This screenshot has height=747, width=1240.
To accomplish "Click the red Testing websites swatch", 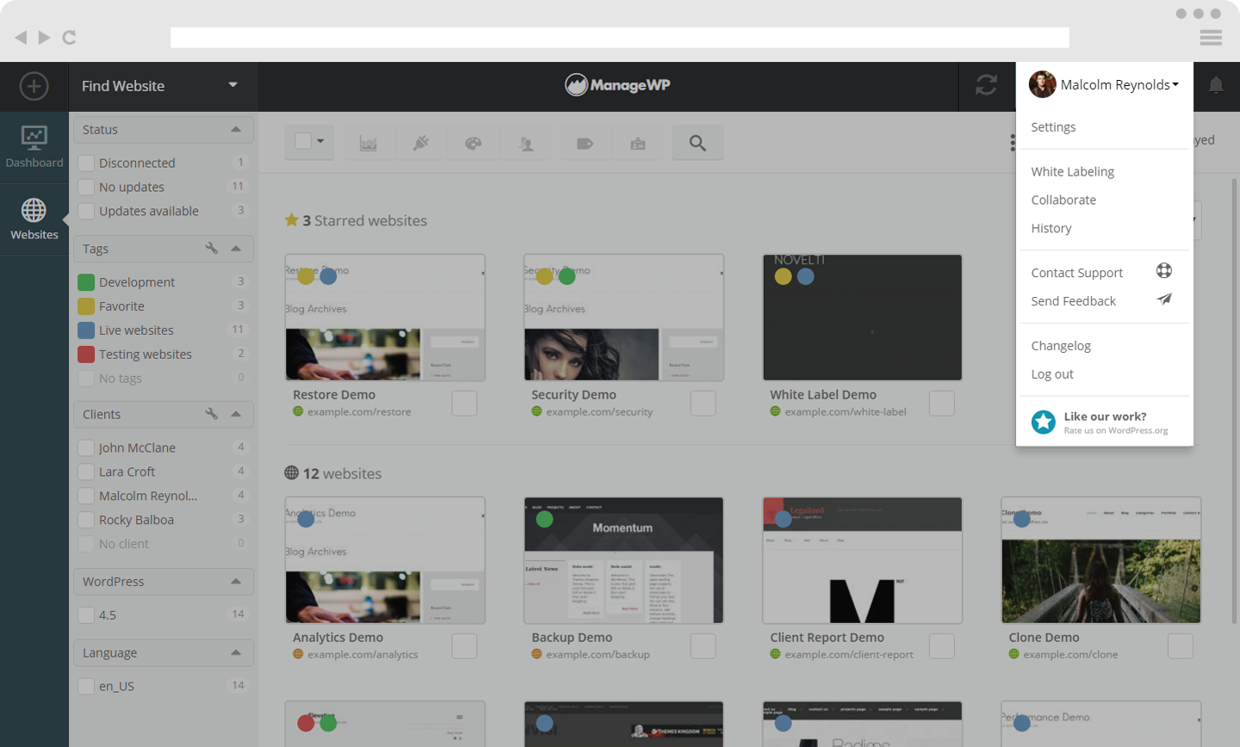I will [x=86, y=354].
